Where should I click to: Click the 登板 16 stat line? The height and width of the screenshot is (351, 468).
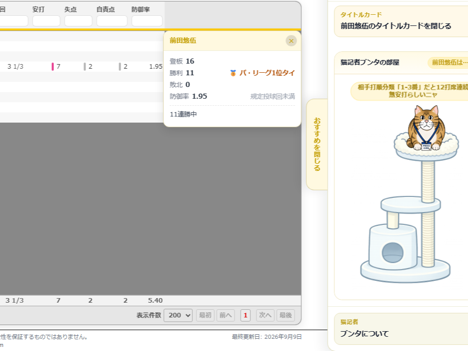coord(182,62)
